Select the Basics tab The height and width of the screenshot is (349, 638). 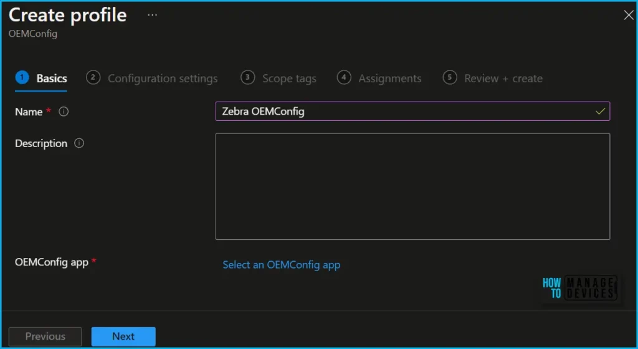pyautogui.click(x=41, y=78)
